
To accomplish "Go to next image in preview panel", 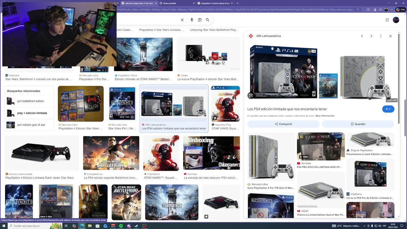I will click(371, 36).
